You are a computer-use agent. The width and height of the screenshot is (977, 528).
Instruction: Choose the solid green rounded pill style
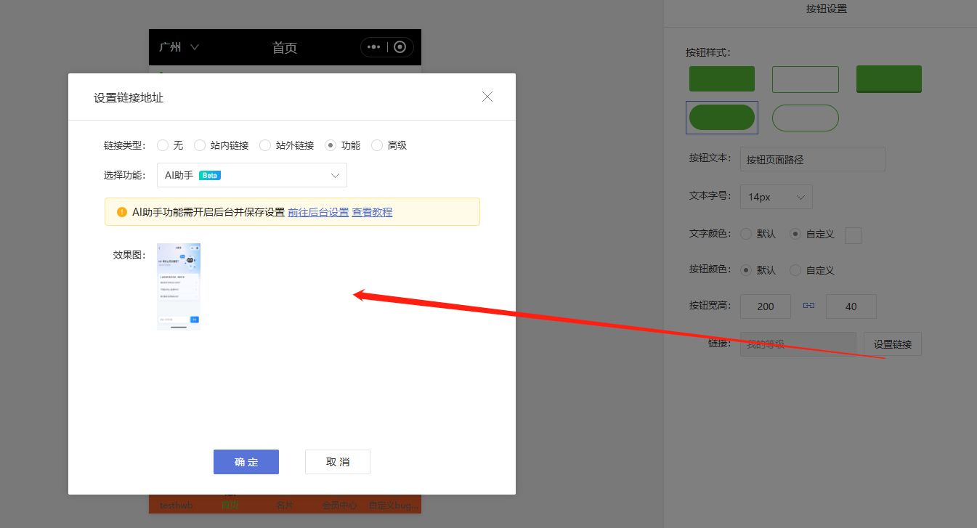[722, 118]
